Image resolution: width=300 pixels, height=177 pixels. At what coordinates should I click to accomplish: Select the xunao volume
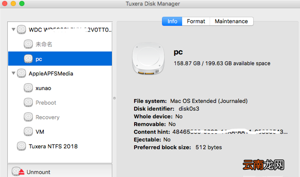pyautogui.click(x=60, y=88)
